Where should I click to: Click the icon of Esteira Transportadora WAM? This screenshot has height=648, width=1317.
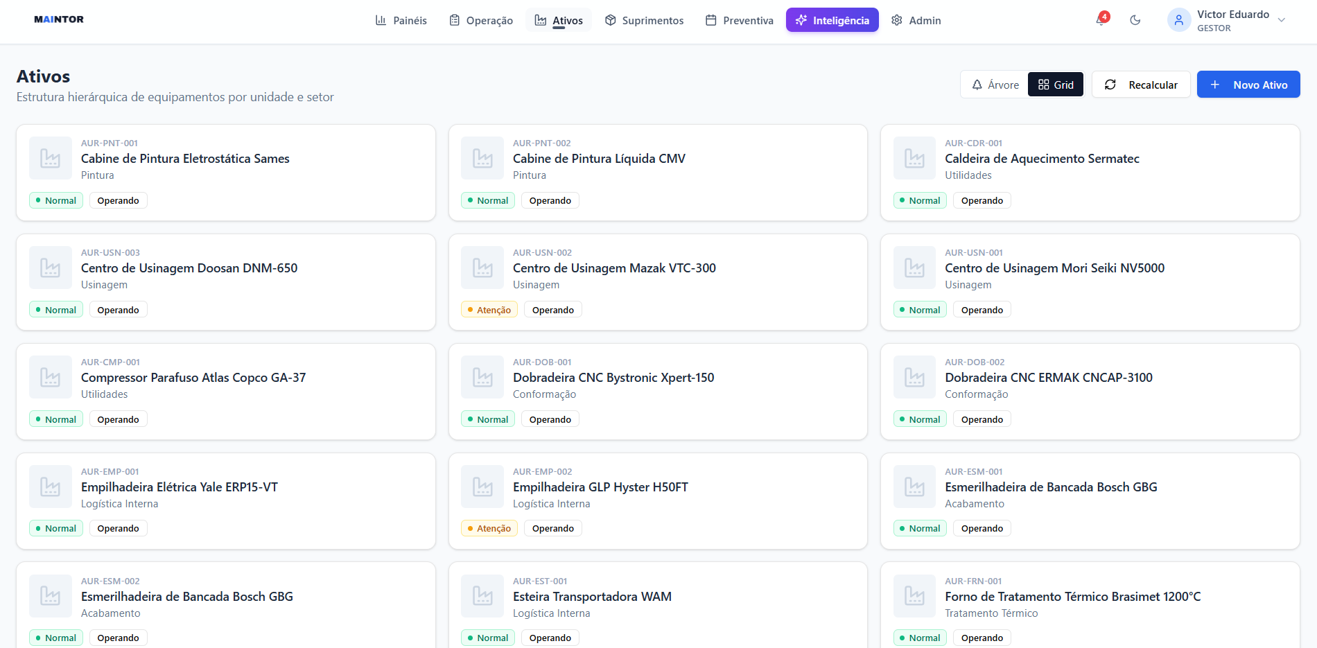482,596
